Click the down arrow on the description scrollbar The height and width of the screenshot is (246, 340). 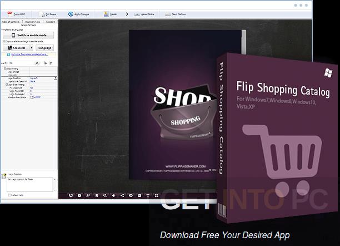(x=54, y=190)
